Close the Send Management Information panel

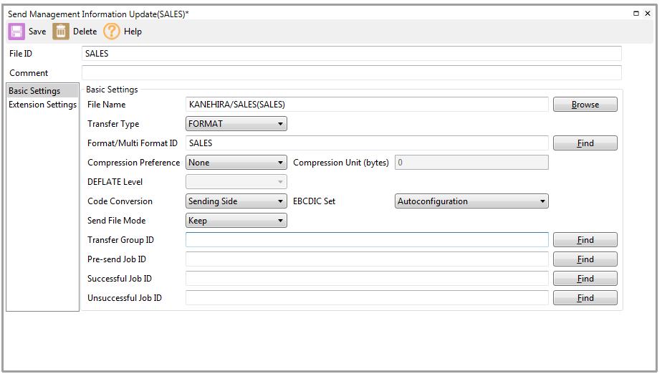click(648, 14)
